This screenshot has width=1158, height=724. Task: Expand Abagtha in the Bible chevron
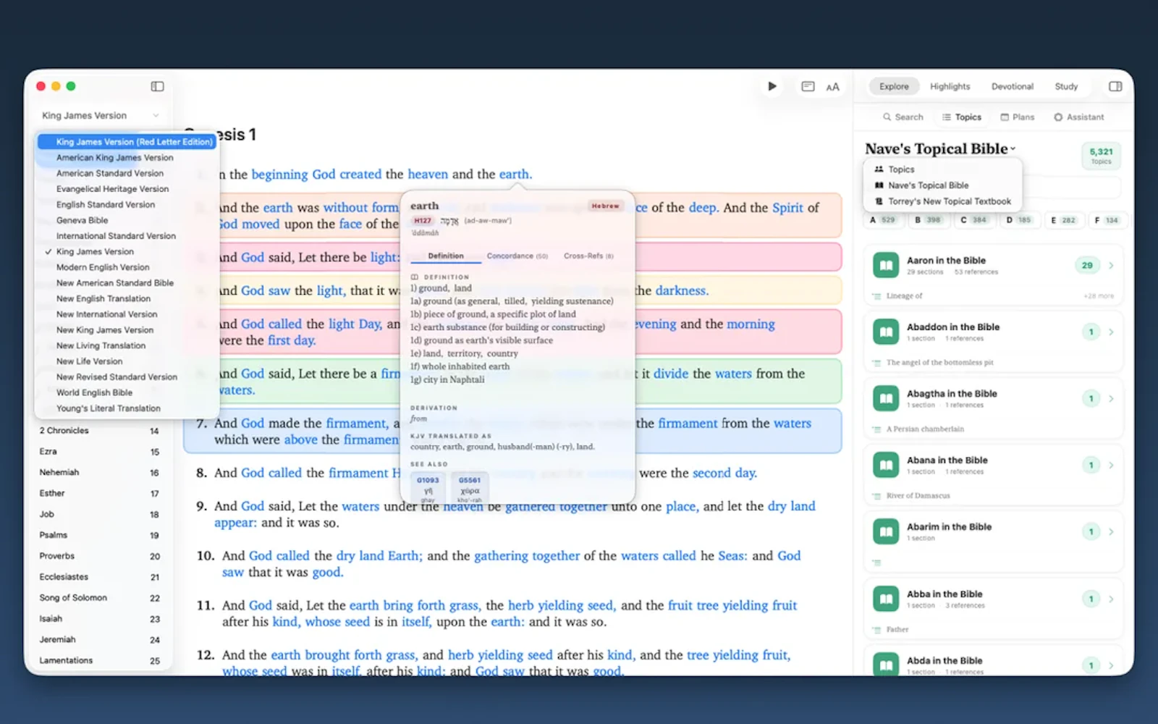coord(1111,399)
